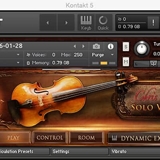The image size is (160, 160).
Task: Open the Vibrato menu box
Action: tap(135, 152)
